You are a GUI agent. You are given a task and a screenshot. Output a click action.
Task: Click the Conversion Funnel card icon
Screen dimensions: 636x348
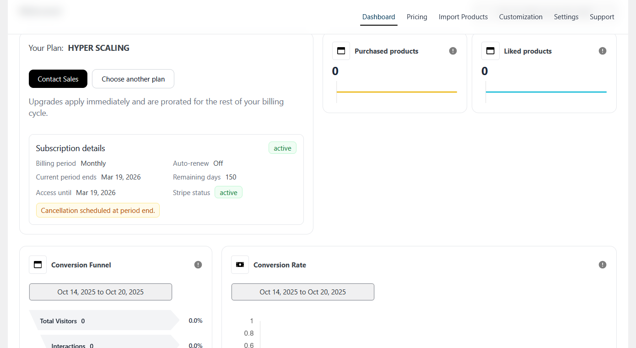coord(38,265)
